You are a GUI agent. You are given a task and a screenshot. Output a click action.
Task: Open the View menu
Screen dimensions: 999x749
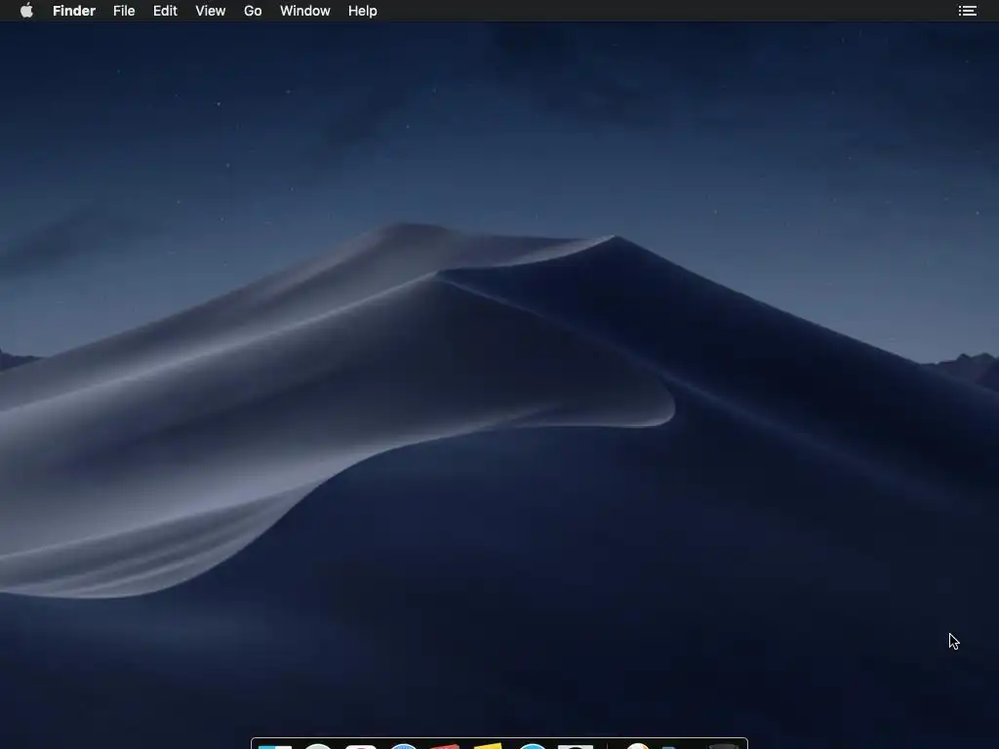[x=211, y=11]
